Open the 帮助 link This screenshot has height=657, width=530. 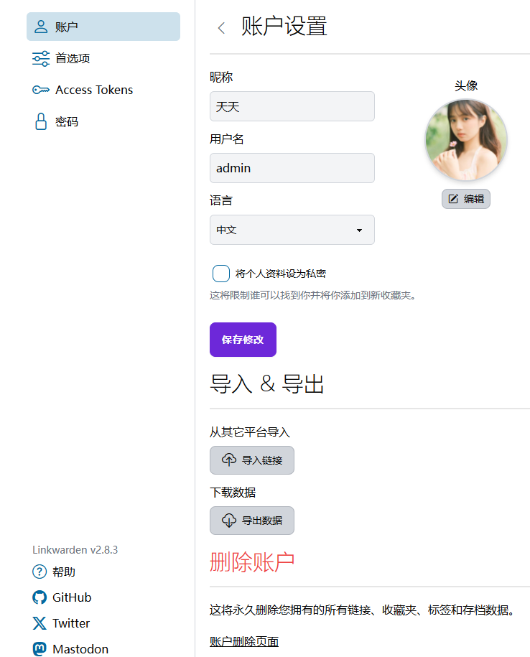pyautogui.click(x=64, y=572)
